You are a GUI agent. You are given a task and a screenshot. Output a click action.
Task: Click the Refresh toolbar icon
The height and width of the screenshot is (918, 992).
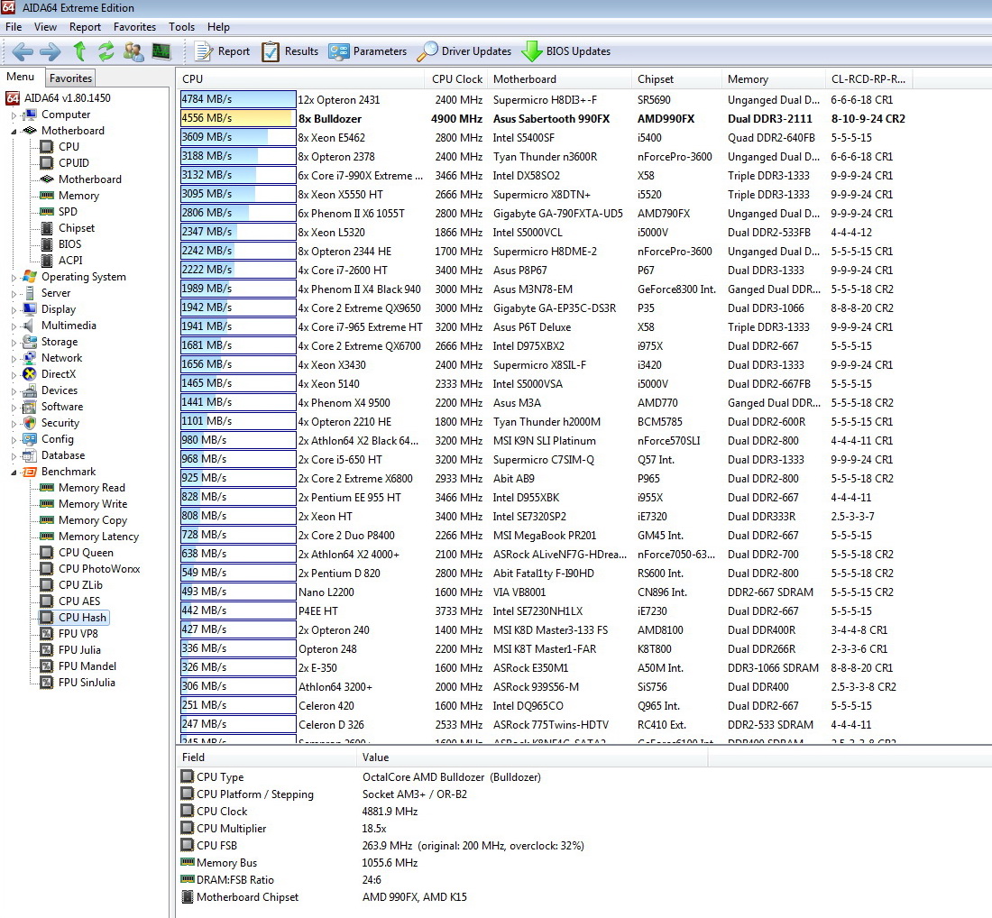[x=106, y=51]
